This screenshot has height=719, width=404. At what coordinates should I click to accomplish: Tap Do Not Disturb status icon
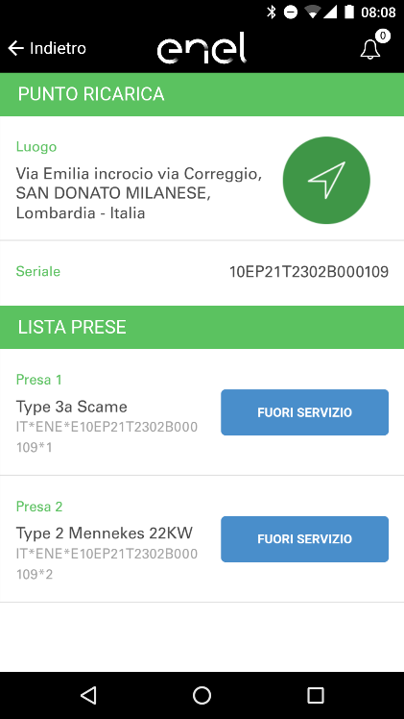tap(291, 12)
